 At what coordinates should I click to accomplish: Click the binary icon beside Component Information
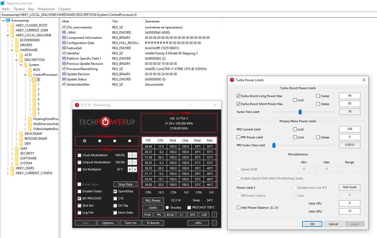click(64, 37)
